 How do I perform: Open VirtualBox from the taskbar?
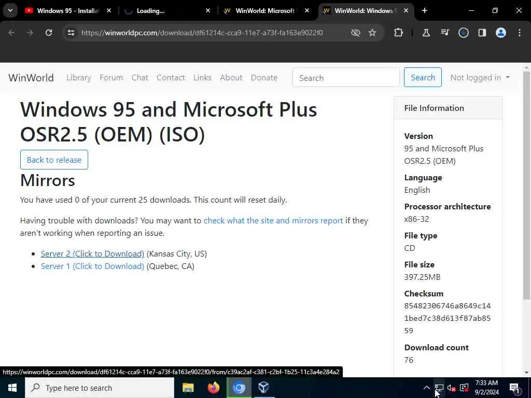[x=264, y=388]
